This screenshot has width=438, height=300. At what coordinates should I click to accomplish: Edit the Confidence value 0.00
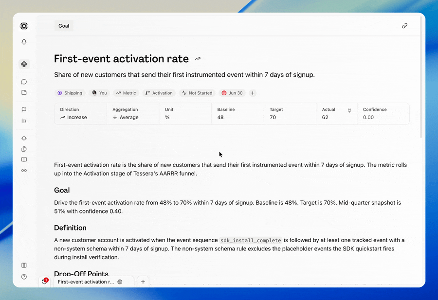(383, 114)
